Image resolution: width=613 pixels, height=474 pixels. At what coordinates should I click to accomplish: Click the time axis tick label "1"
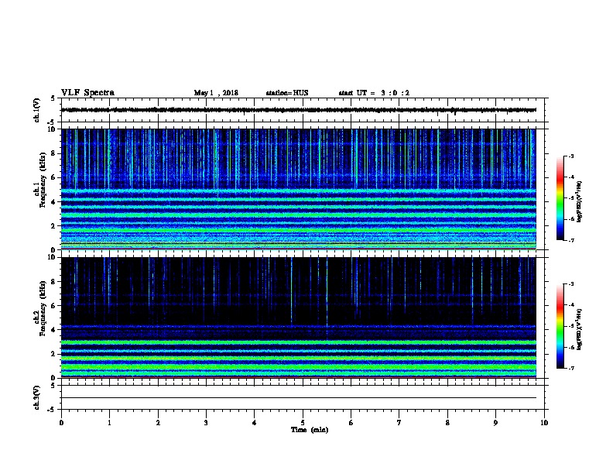pos(109,423)
